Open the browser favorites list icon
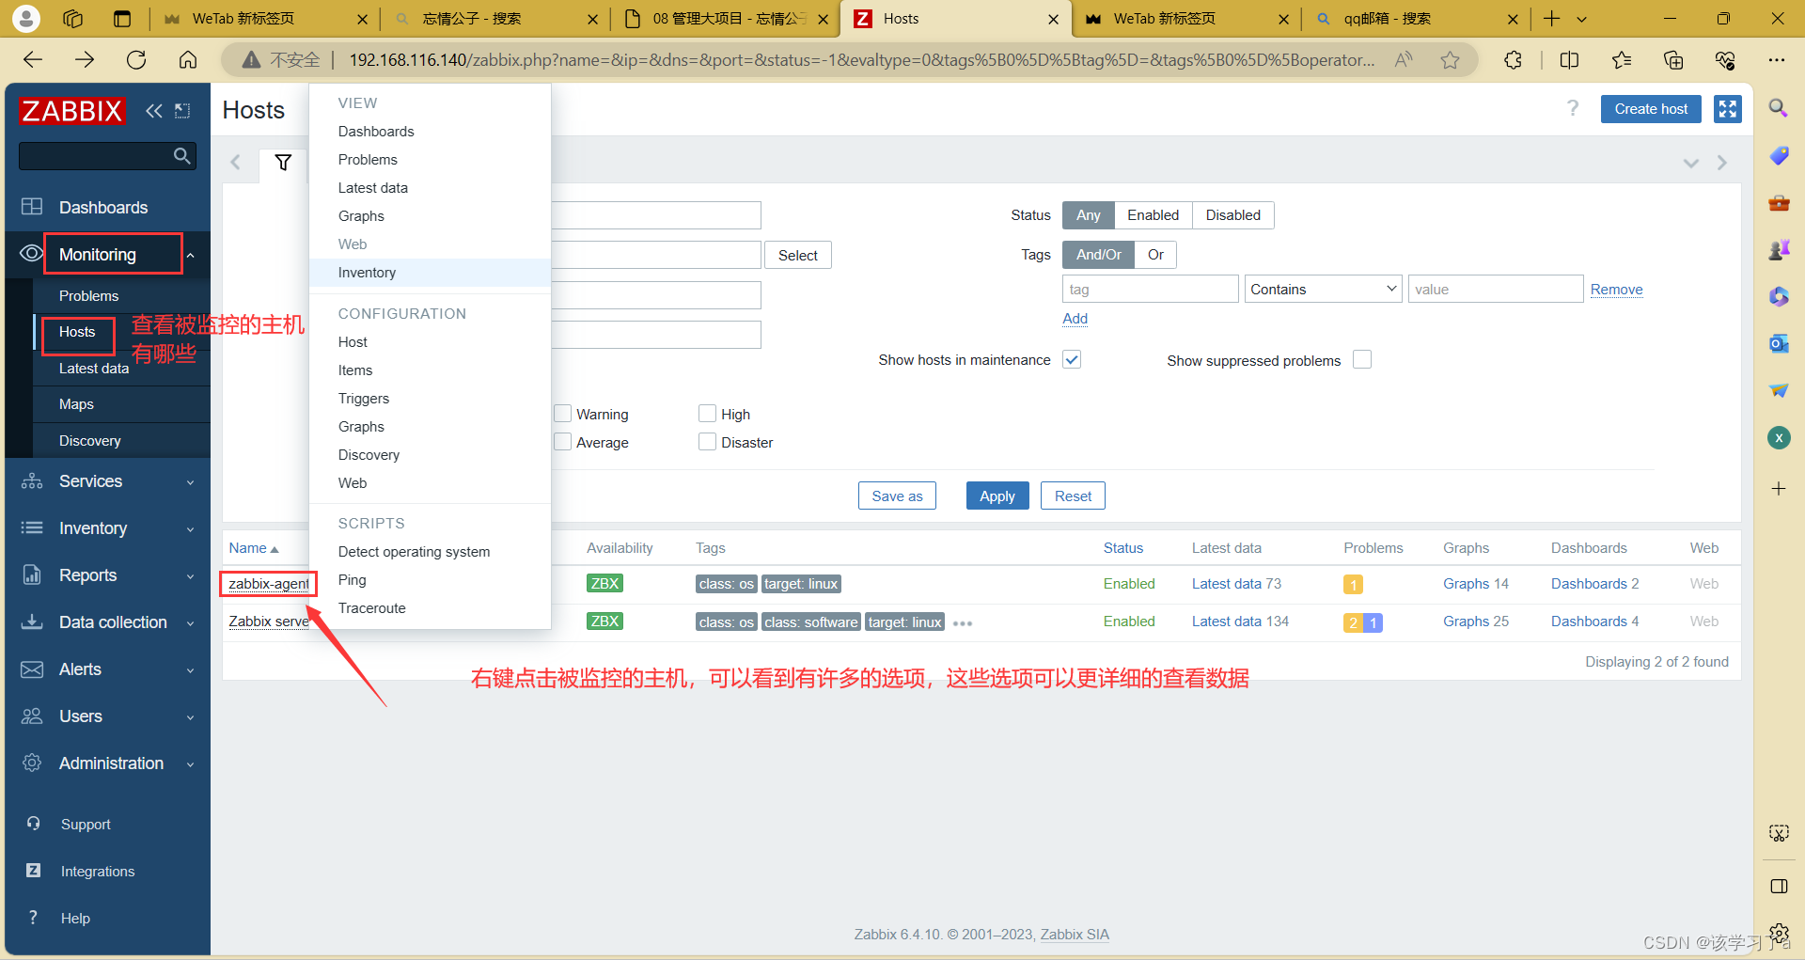The width and height of the screenshot is (1805, 960). pos(1622,60)
